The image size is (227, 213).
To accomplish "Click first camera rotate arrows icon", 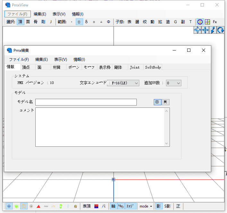I will [x=197, y=30].
